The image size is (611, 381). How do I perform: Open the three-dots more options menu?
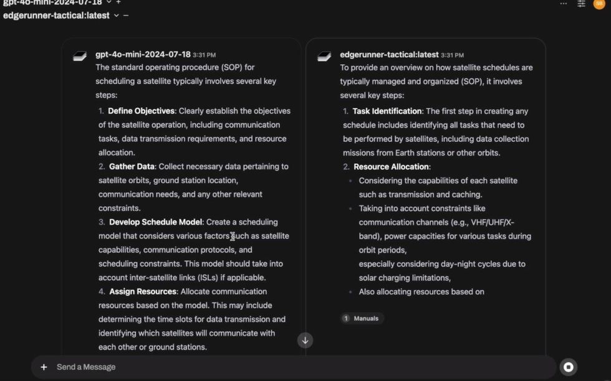[x=564, y=3]
